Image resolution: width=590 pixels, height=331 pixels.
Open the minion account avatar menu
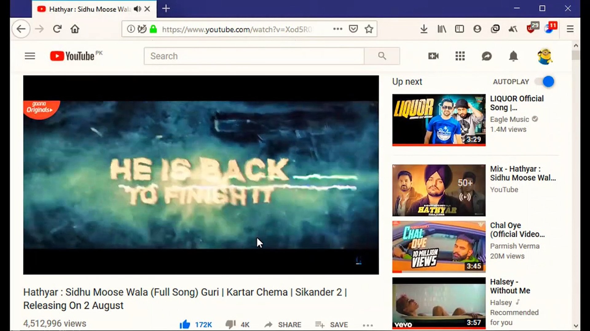tap(545, 56)
